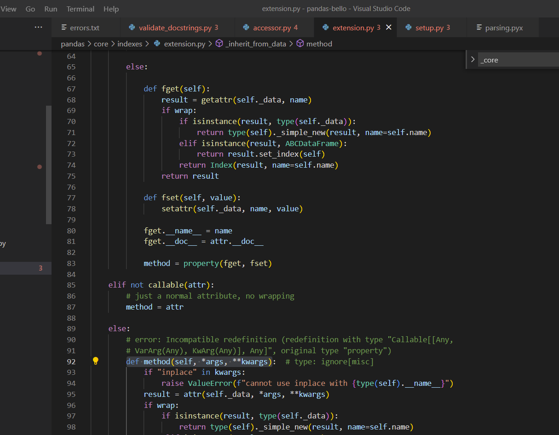This screenshot has height=435, width=559.
Task: Open the Go menu
Action: 30,9
